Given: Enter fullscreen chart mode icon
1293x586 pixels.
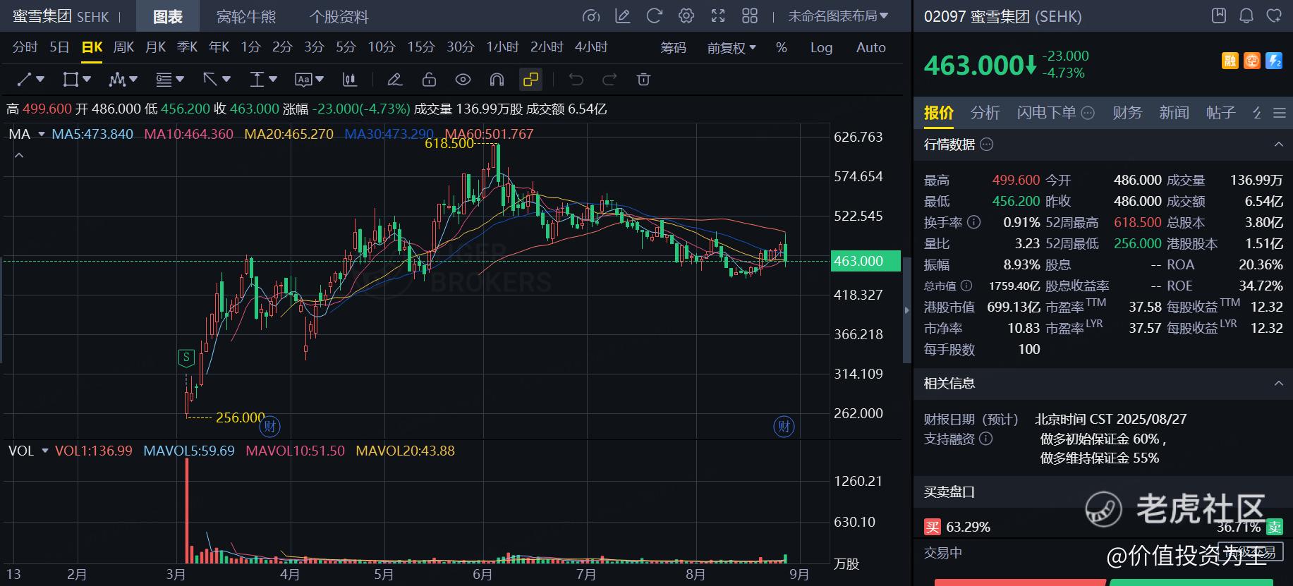Looking at the screenshot, I should (x=718, y=16).
